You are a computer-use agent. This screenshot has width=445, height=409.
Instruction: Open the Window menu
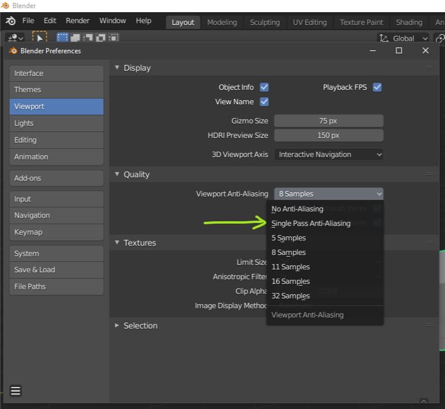pyautogui.click(x=112, y=21)
